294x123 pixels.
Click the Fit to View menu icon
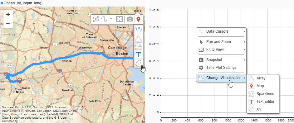coord(201,50)
